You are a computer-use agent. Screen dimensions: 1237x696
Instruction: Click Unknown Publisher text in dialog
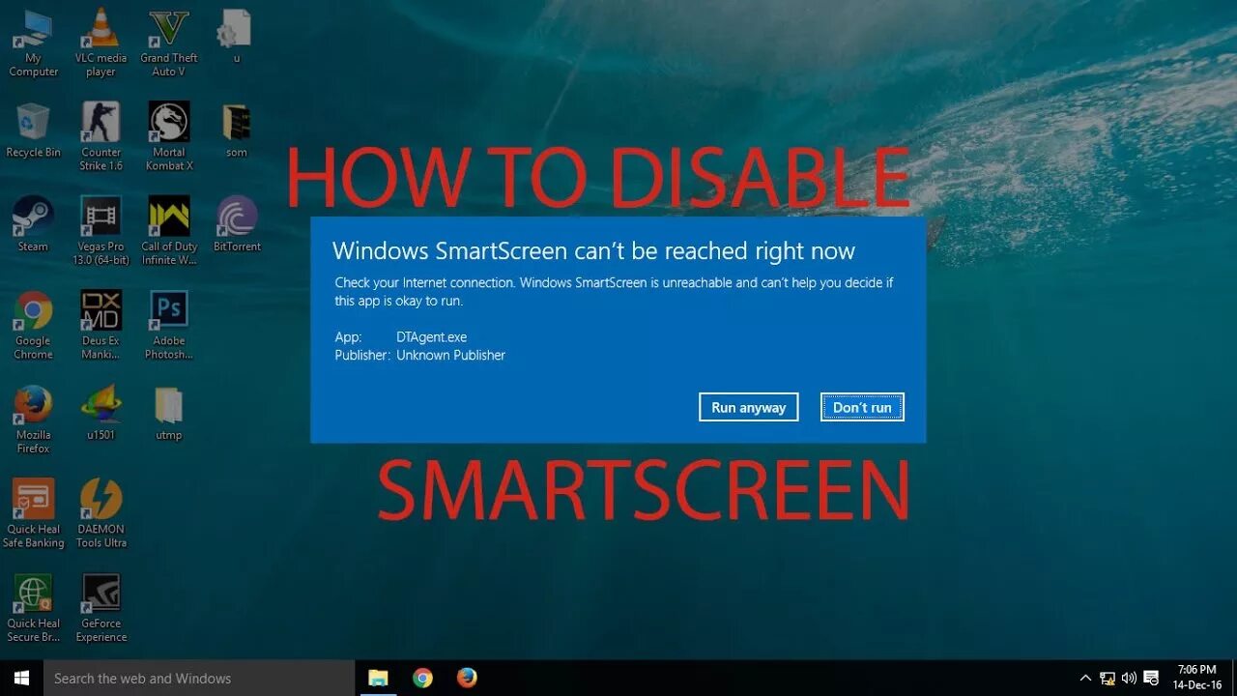[x=450, y=355]
